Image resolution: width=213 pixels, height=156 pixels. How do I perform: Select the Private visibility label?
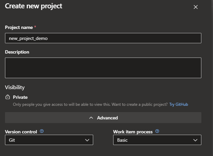(20, 97)
